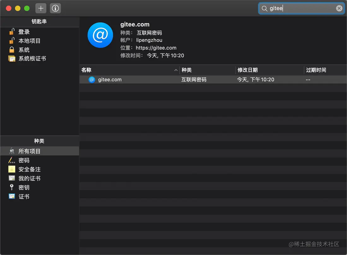Select the 系统 keychain locked padlock icon
The width and height of the screenshot is (347, 255).
click(x=12, y=50)
